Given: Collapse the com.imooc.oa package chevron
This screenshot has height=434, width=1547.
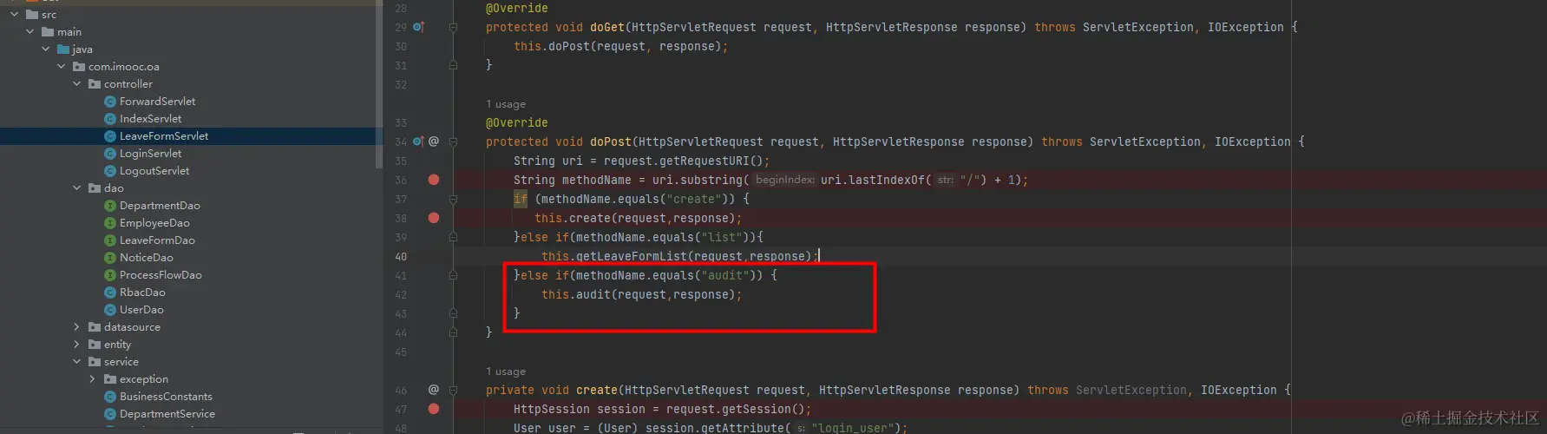Looking at the screenshot, I should 62,67.
